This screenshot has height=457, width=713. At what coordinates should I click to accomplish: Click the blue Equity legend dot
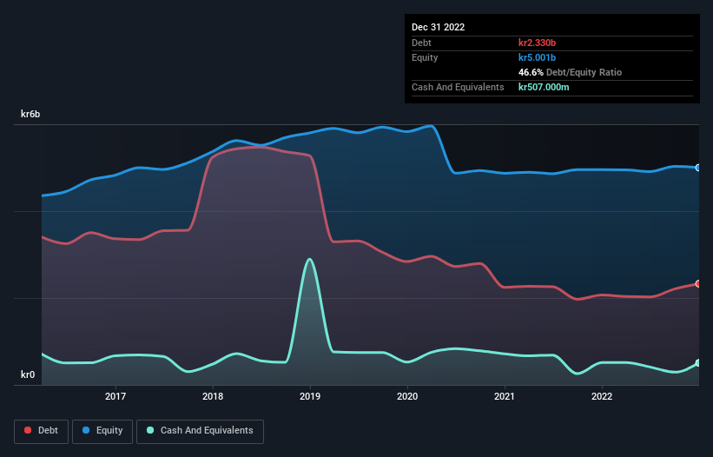pyautogui.click(x=86, y=430)
